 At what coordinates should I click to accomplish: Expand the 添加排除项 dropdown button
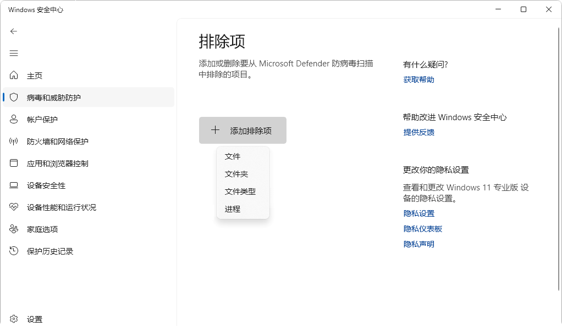point(243,131)
